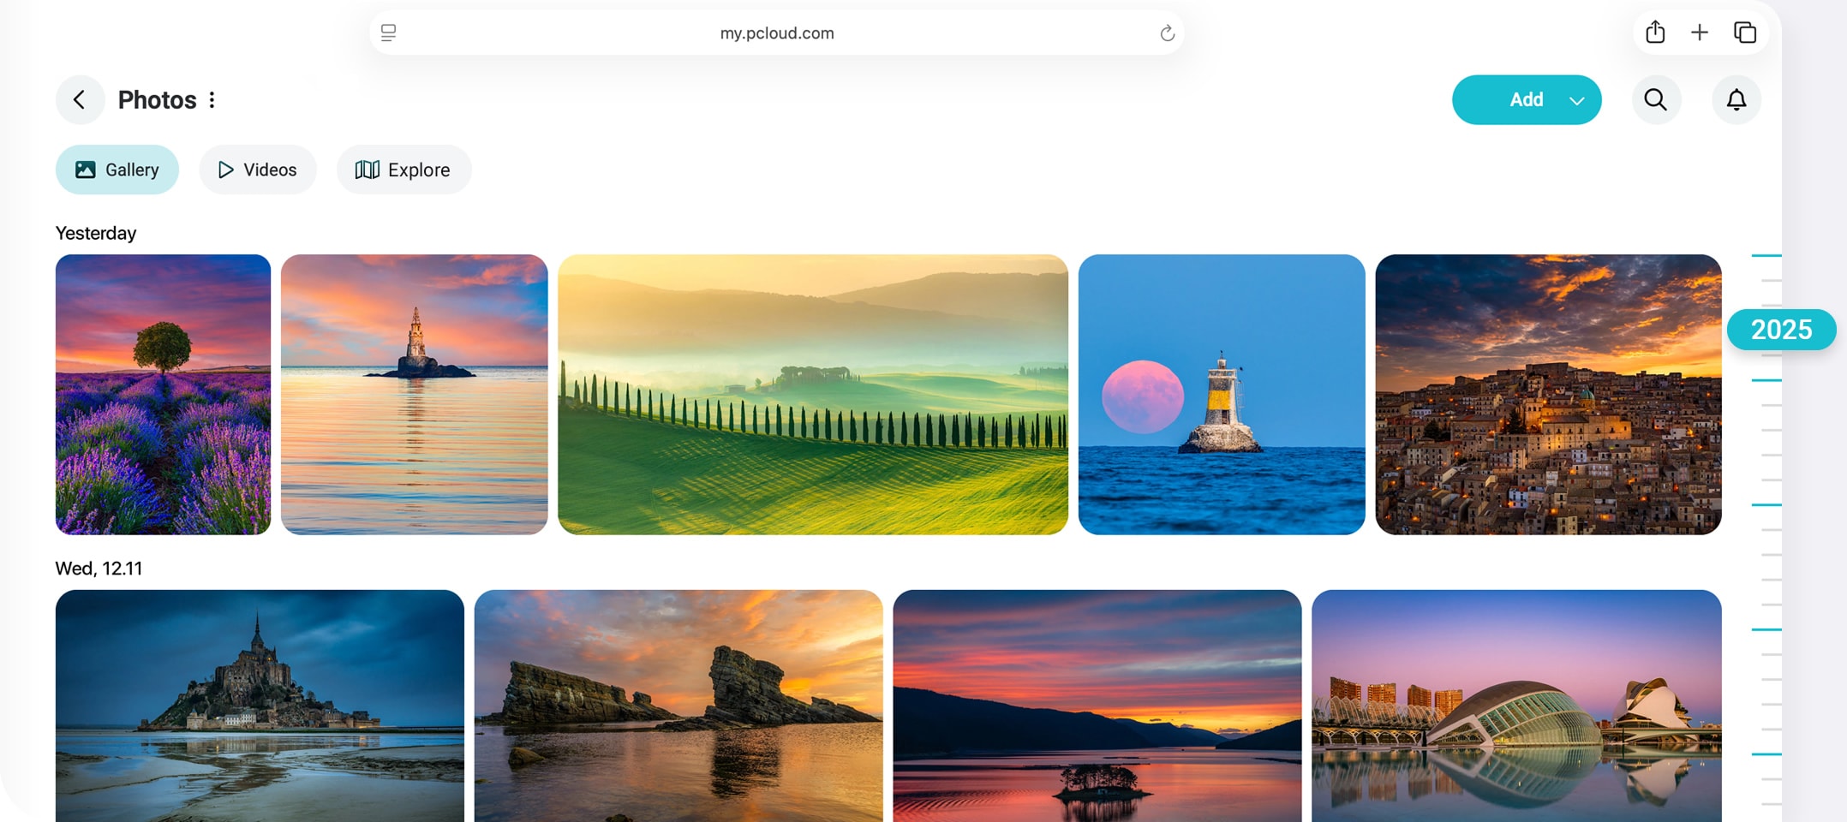Show browser tab overview

(1745, 33)
